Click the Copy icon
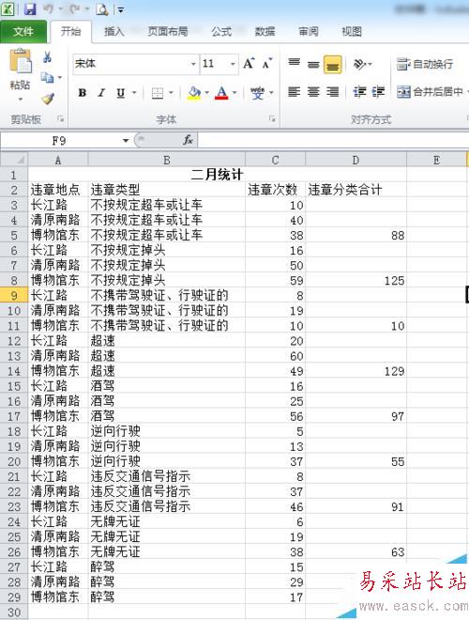 (x=48, y=77)
